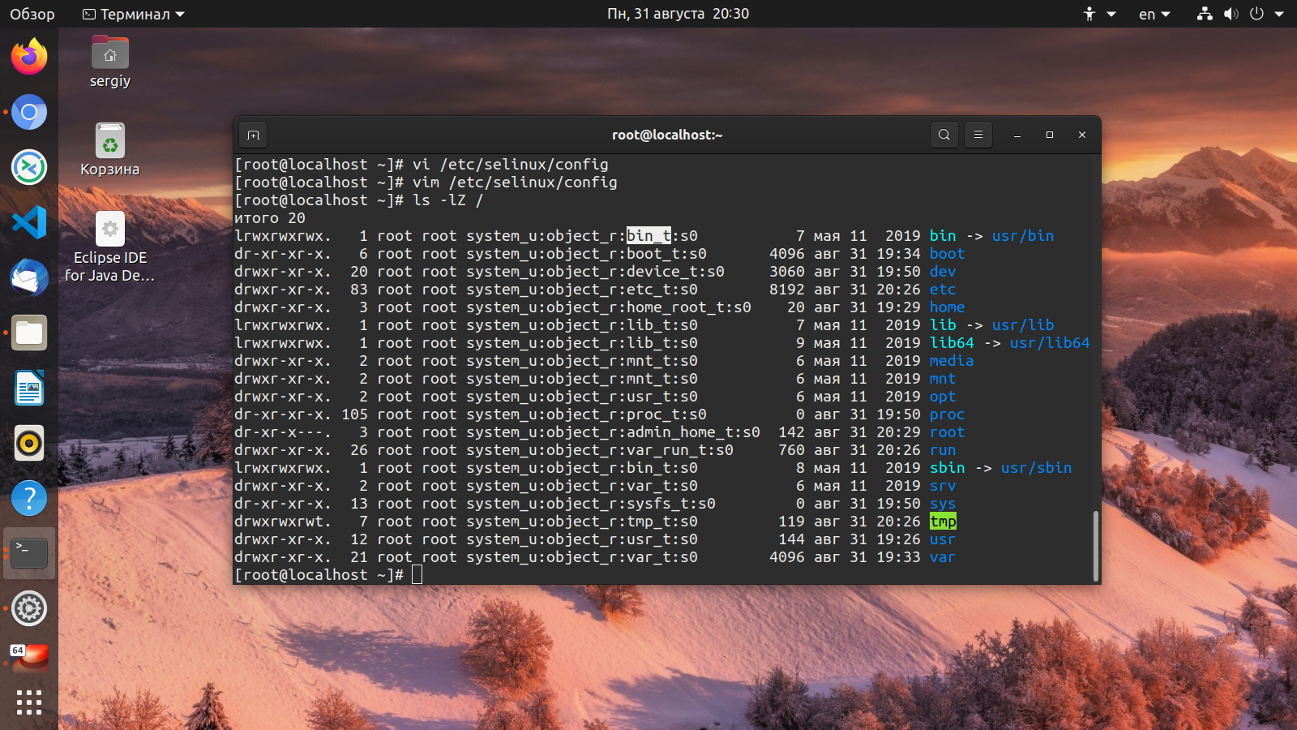This screenshot has height=730, width=1297.
Task: Open LibreOffice Writer from dock
Action: coord(29,388)
